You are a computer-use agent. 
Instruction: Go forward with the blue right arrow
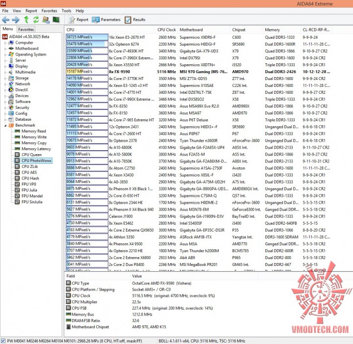[x=16, y=20]
